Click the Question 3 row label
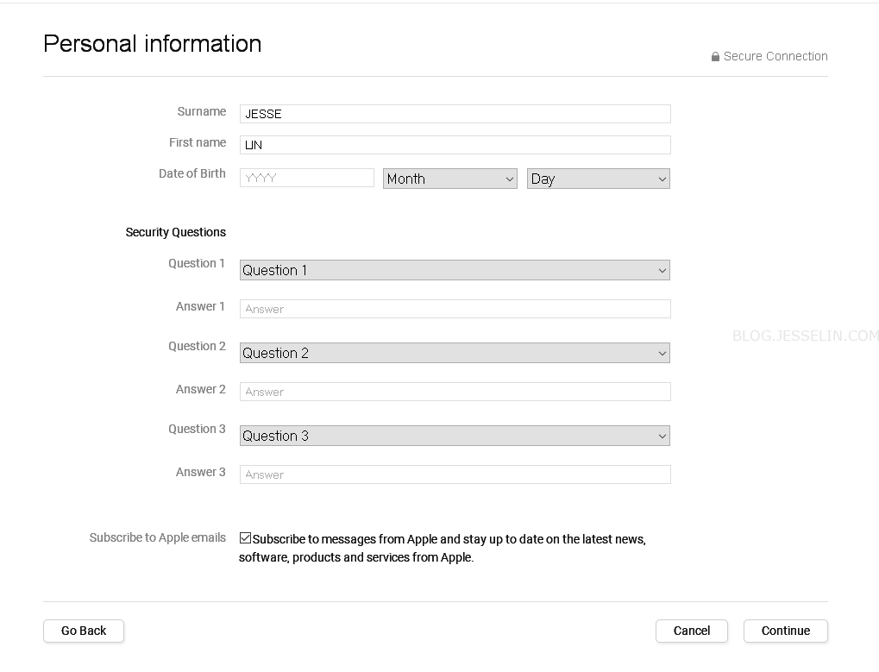The width and height of the screenshot is (879, 672). coord(197,430)
